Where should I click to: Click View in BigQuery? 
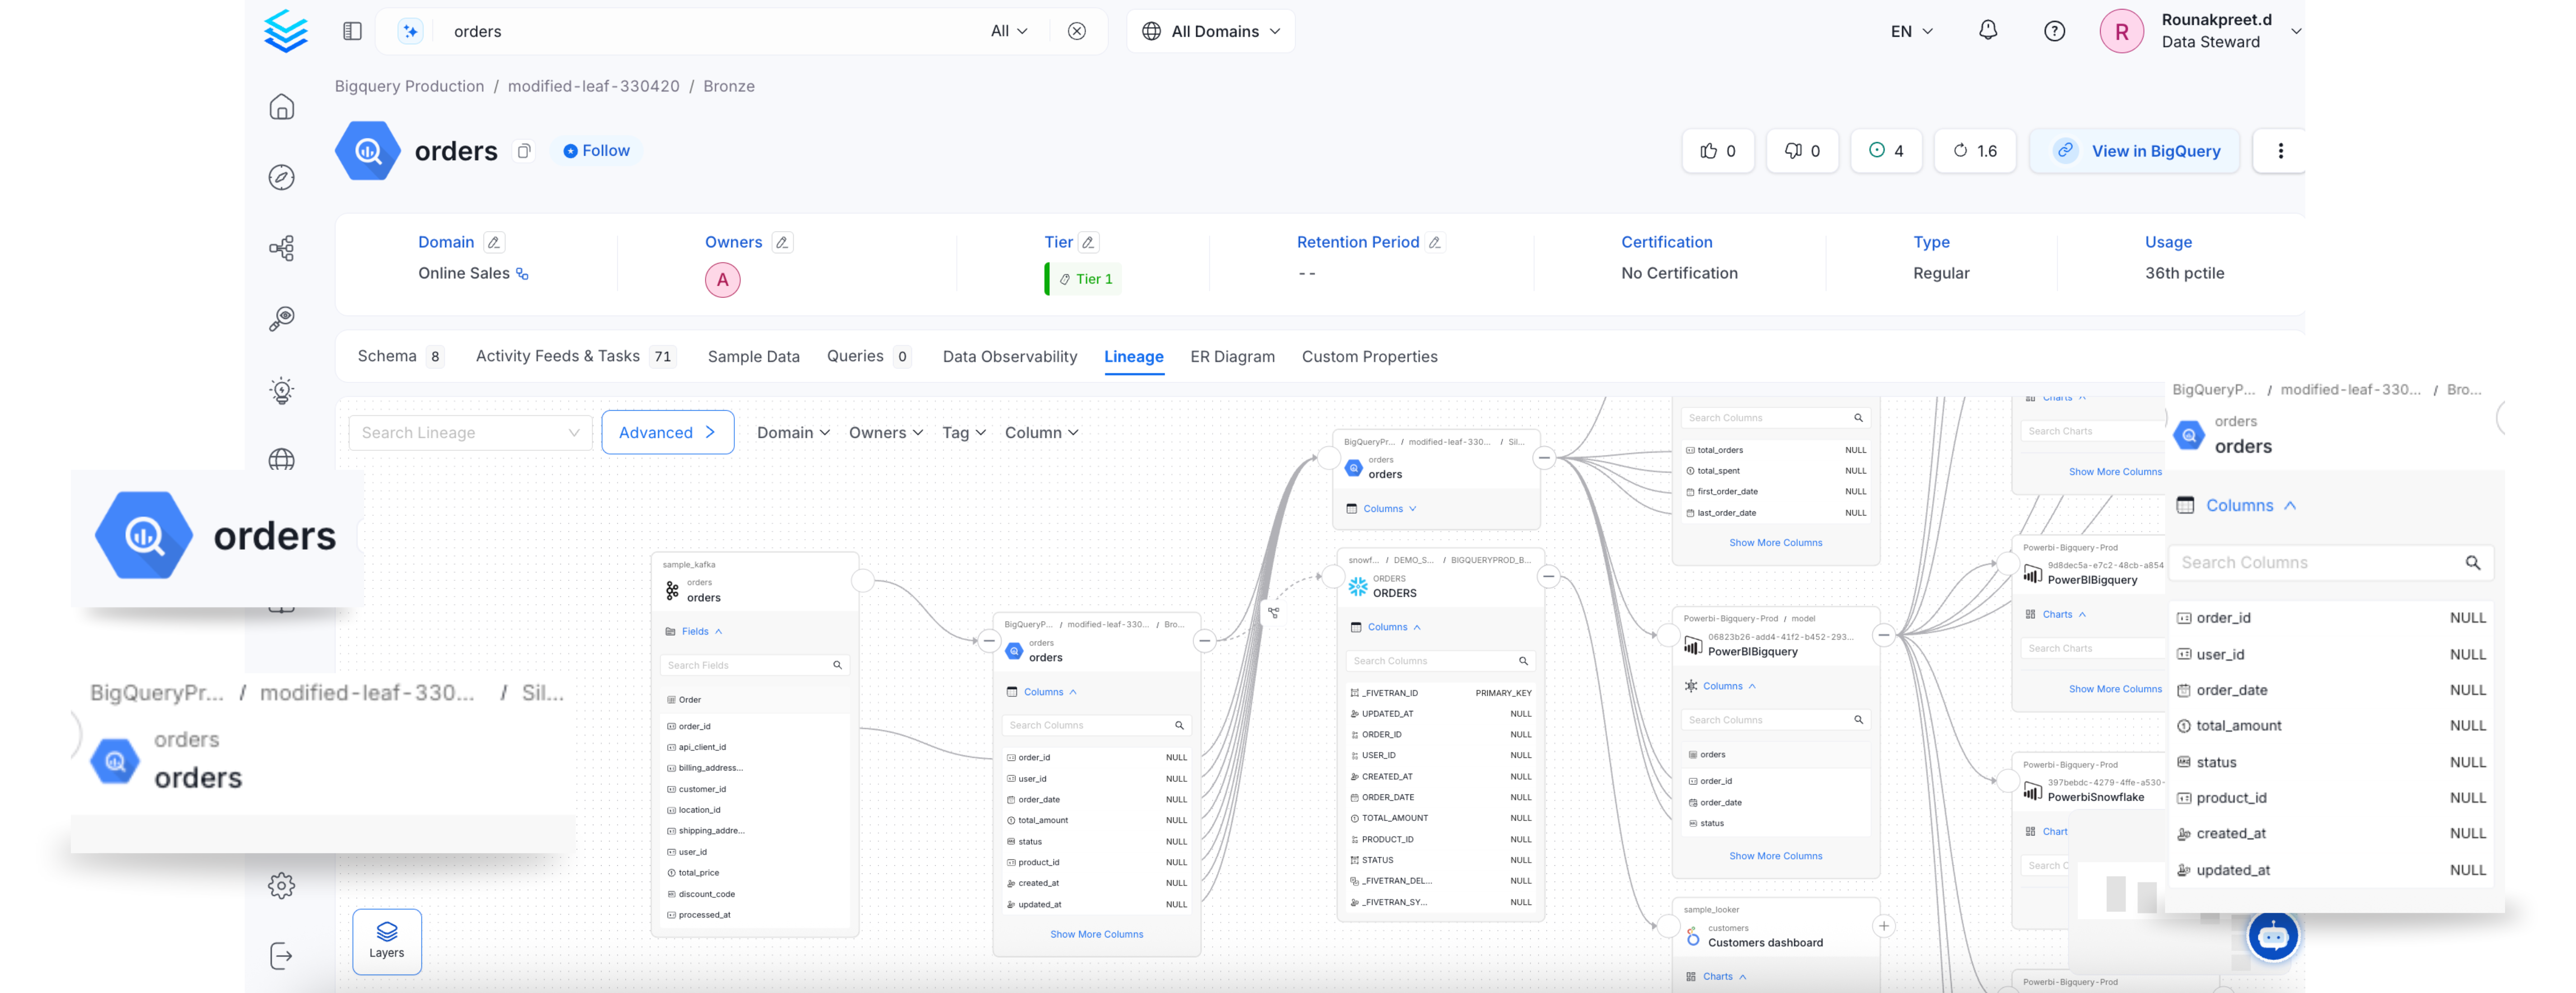click(x=2135, y=151)
